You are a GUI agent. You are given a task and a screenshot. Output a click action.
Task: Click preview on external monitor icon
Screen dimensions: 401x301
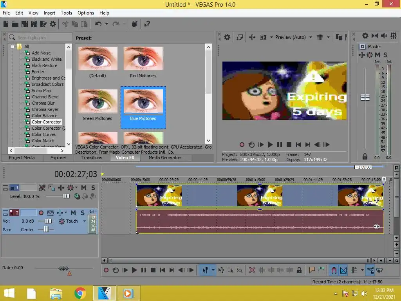(240, 37)
